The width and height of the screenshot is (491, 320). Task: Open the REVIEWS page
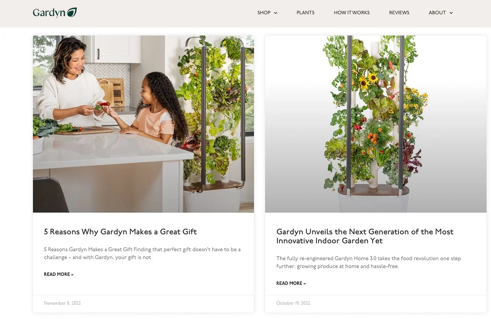(x=399, y=13)
